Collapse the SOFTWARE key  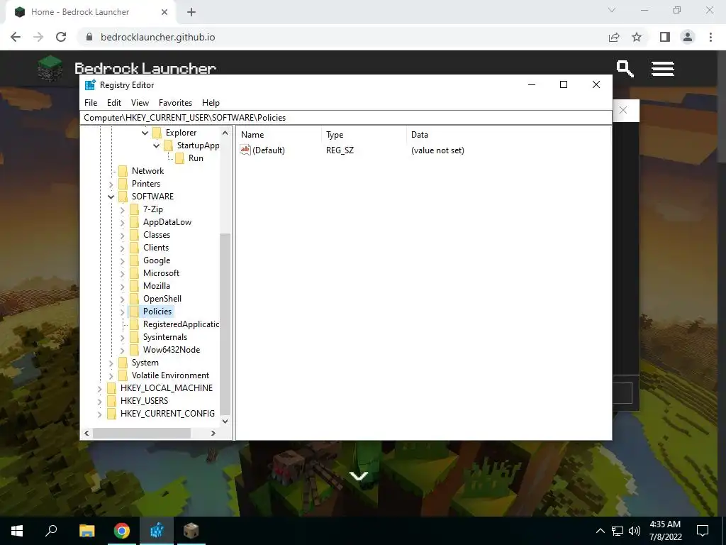(x=111, y=197)
